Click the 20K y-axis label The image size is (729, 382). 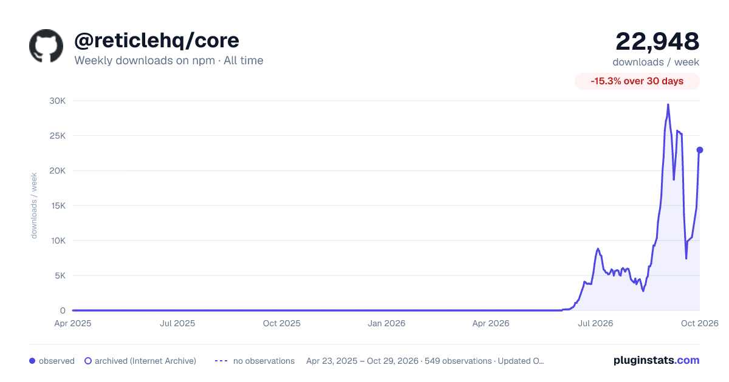tap(57, 170)
